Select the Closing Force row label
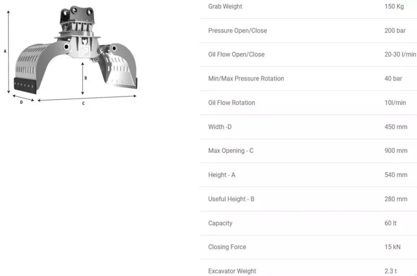417x276 pixels. (x=227, y=247)
